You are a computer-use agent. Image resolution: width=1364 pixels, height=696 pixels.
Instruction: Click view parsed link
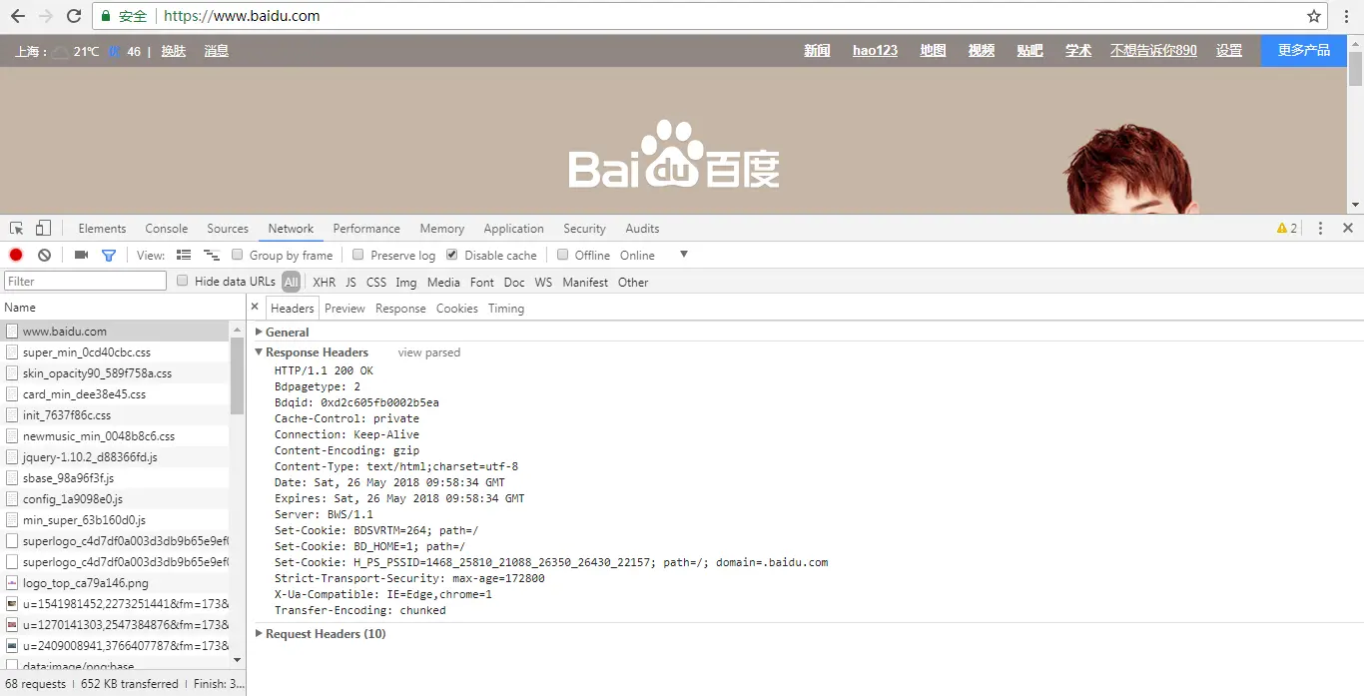pyautogui.click(x=429, y=352)
